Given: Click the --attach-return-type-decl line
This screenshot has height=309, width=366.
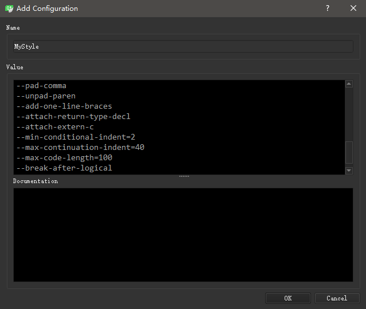Looking at the screenshot, I should tap(73, 117).
